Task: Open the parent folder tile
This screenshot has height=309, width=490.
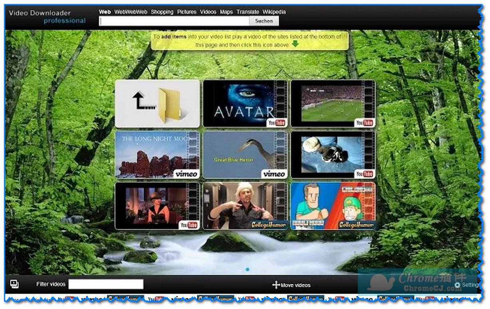Action: click(157, 104)
